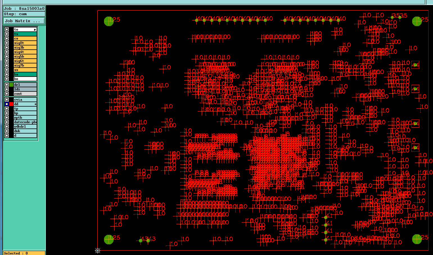The image size is (433, 255).
Task: Toggle checkbox for the 'sig5b' layer
Action: click(7, 56)
